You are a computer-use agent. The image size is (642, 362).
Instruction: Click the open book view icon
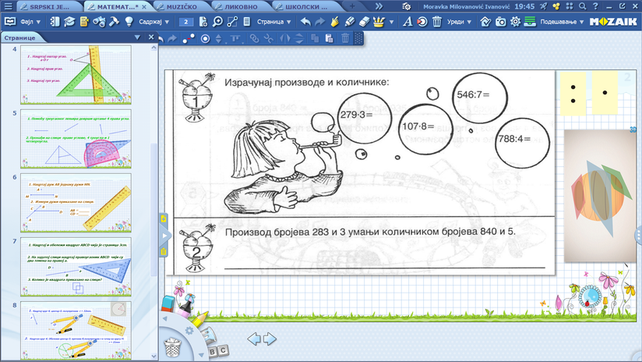tap(10, 22)
